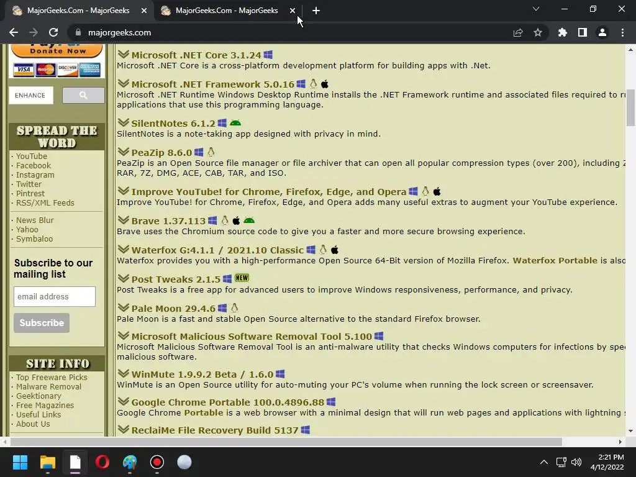Expand the chevron beside Microsoft .NET Core 3.1.24

click(124, 54)
